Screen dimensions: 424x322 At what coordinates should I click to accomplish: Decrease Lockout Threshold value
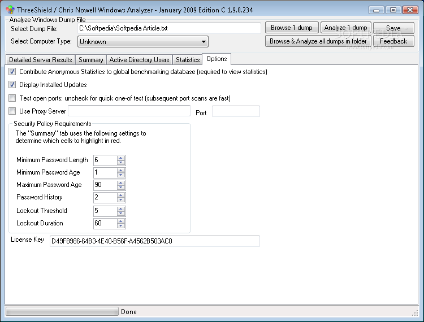point(121,213)
